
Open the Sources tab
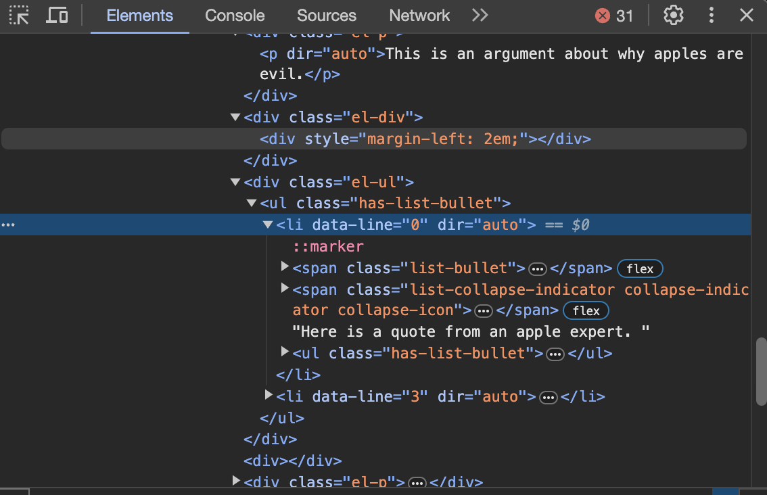(x=327, y=15)
